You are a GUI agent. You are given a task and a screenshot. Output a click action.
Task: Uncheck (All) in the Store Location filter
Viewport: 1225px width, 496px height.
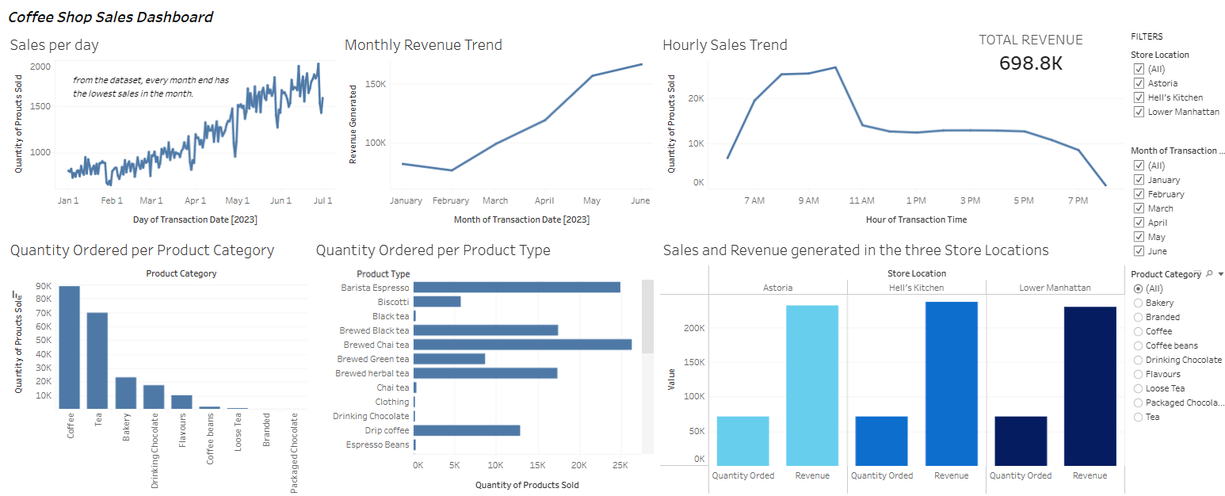tap(1139, 68)
